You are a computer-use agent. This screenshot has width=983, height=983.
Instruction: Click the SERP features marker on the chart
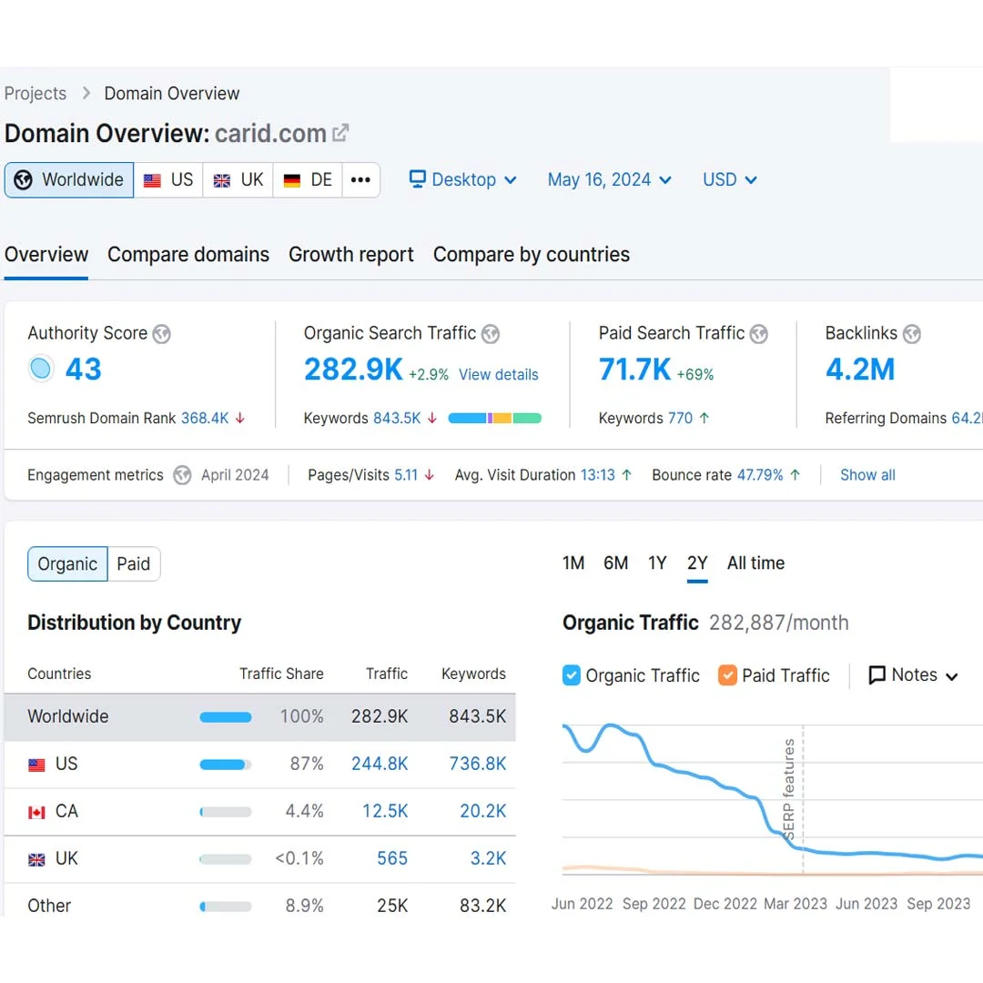coord(790,789)
